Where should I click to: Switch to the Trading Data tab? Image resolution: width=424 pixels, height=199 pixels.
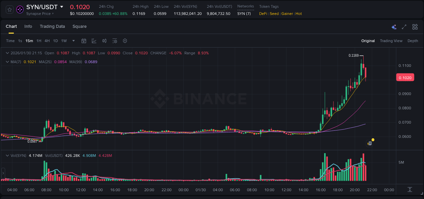click(x=52, y=26)
